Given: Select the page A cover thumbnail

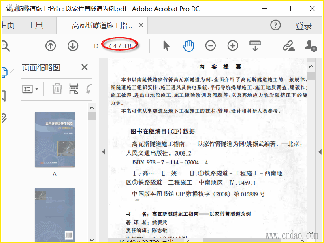Looking at the screenshot, I should (55, 140).
